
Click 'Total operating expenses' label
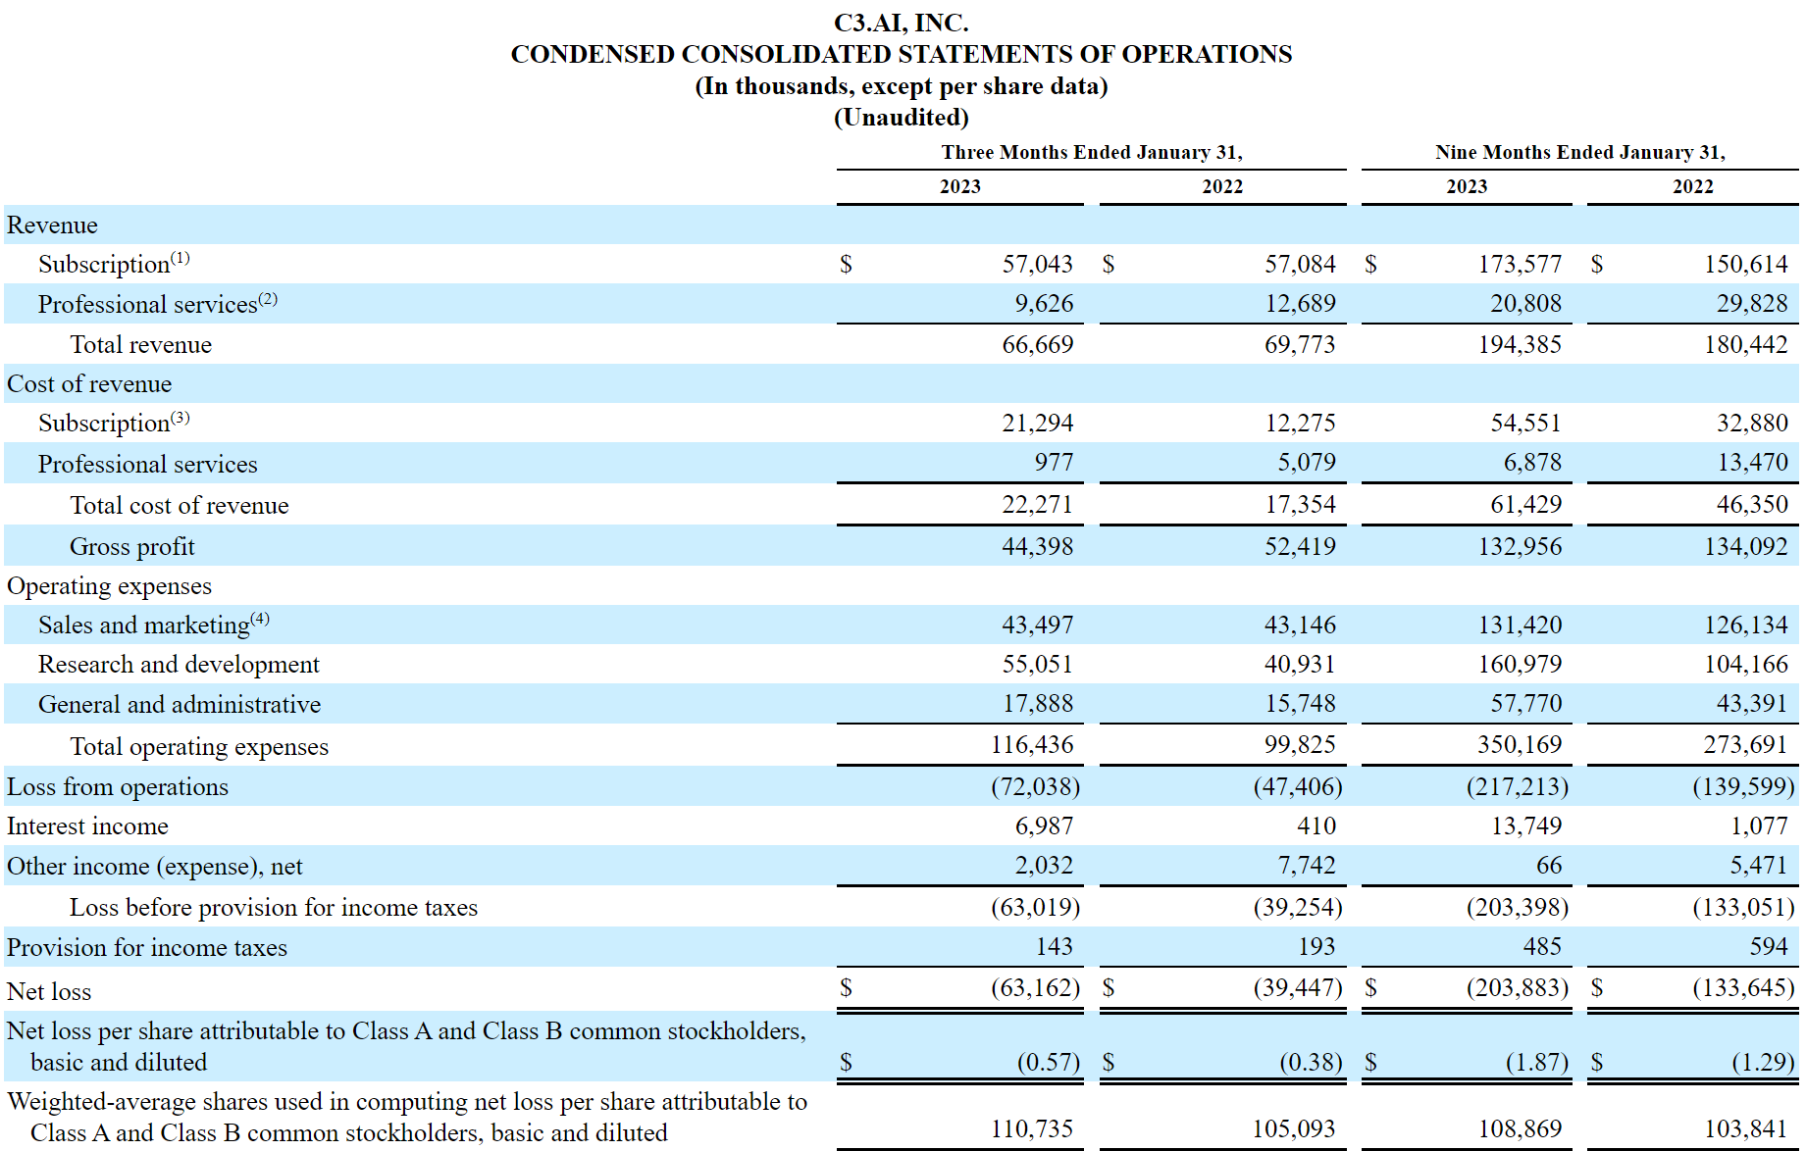coord(199,747)
